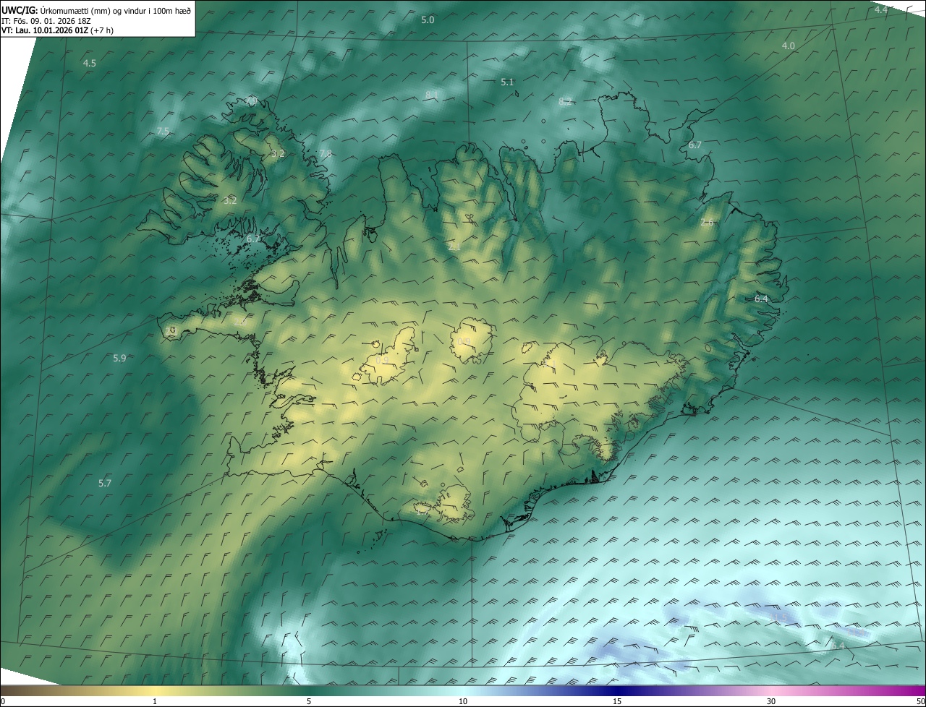
Task: Click the map title 'Úrkomumætti (mm) og vindur í 100m hæð'
Action: coord(116,11)
